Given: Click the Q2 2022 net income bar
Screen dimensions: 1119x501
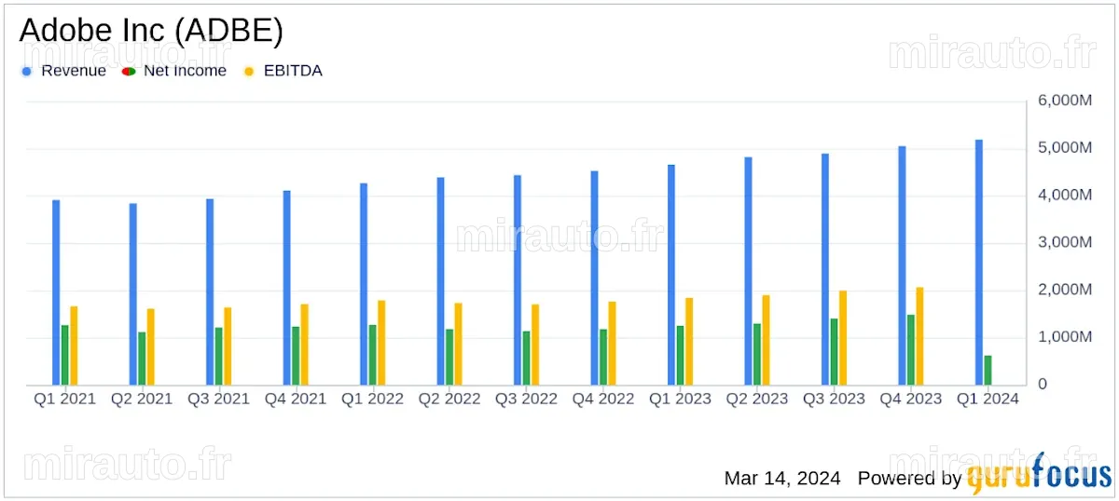Looking at the screenshot, I should tap(449, 357).
